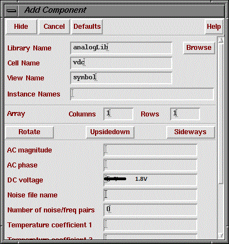This screenshot has height=244, width=229.
Task: Focus the View Name field
Action: [121, 78]
